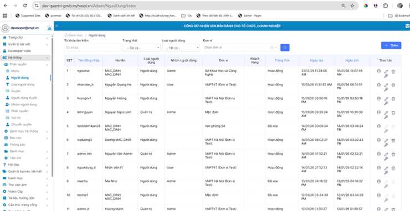Click the phone icon in blue header

coord(407,26)
